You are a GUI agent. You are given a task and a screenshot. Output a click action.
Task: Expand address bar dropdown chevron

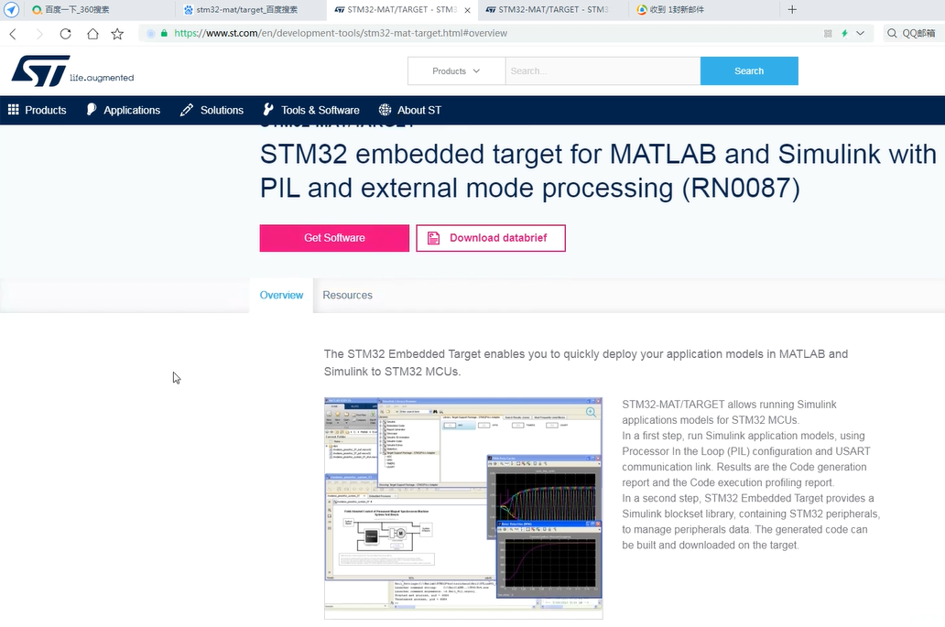point(861,34)
